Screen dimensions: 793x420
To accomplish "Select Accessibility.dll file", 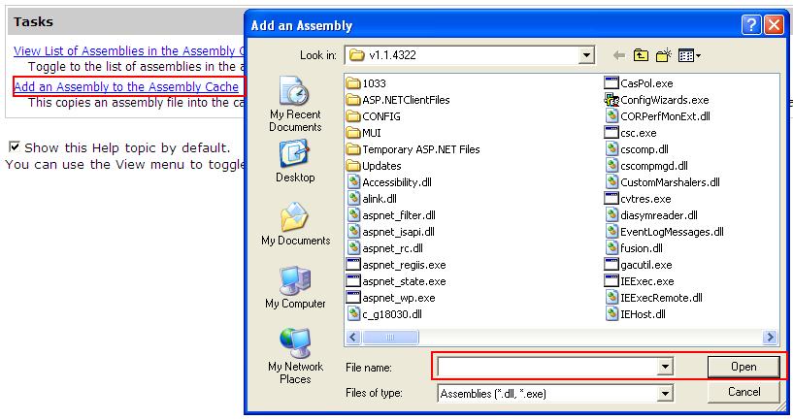I will [x=390, y=182].
